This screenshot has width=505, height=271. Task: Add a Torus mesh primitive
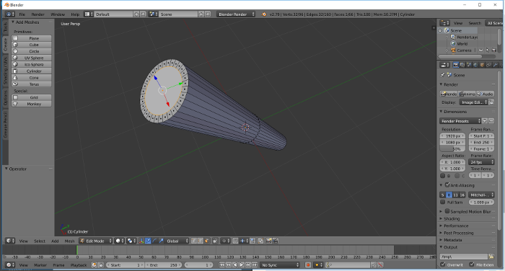click(x=31, y=84)
